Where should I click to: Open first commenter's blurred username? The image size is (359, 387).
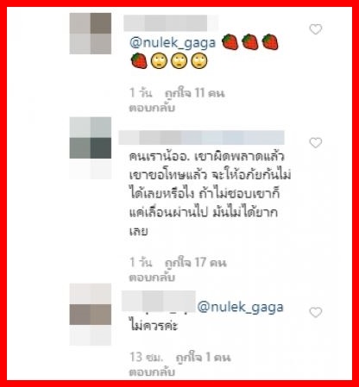click(x=171, y=23)
